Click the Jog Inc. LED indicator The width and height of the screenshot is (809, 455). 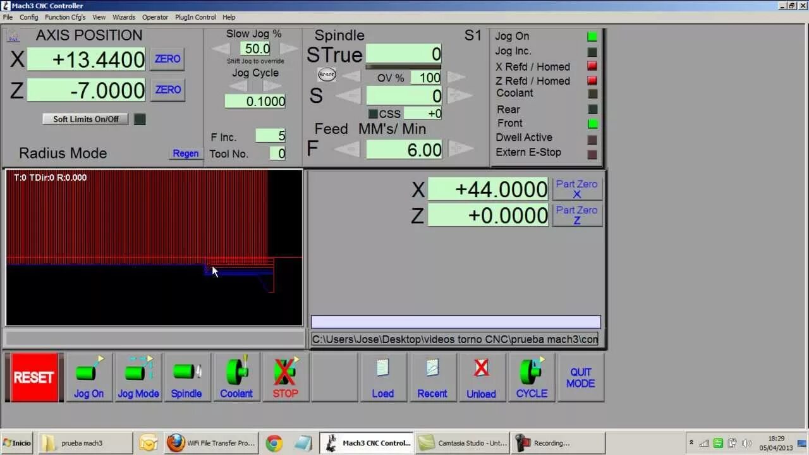[592, 52]
